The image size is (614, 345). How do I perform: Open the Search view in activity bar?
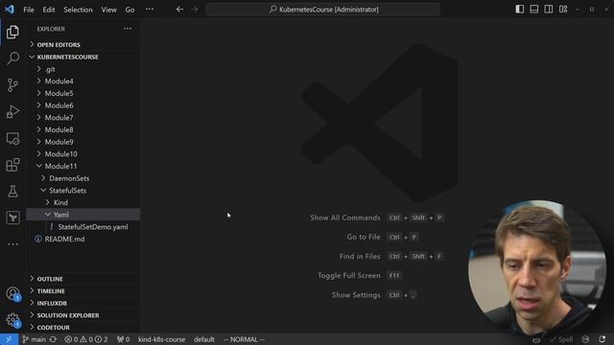(x=12, y=58)
